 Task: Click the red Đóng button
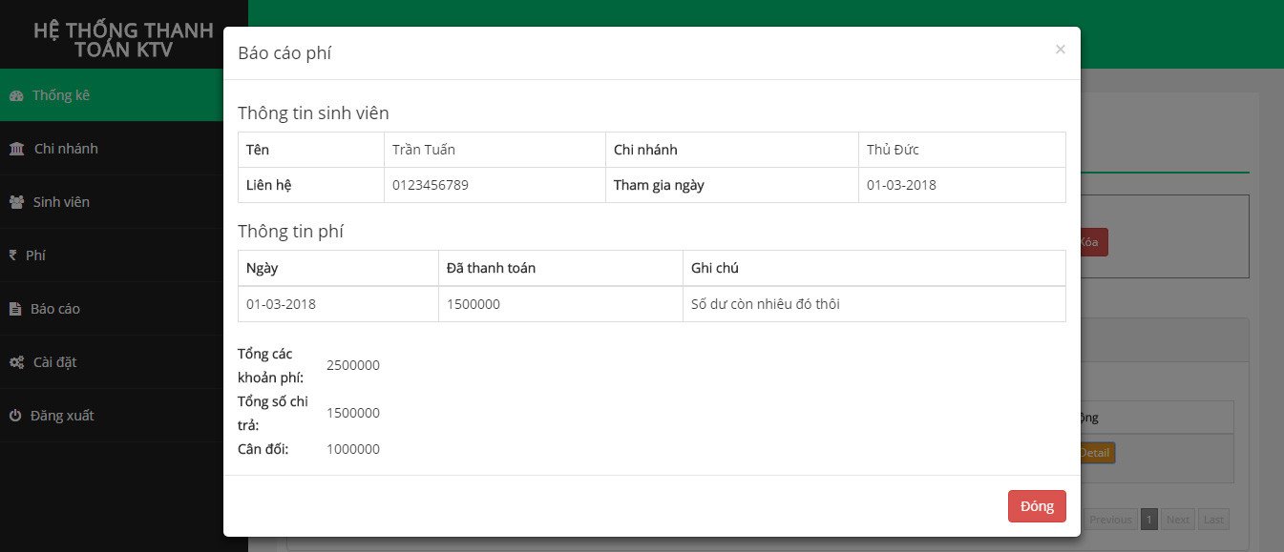click(1037, 506)
